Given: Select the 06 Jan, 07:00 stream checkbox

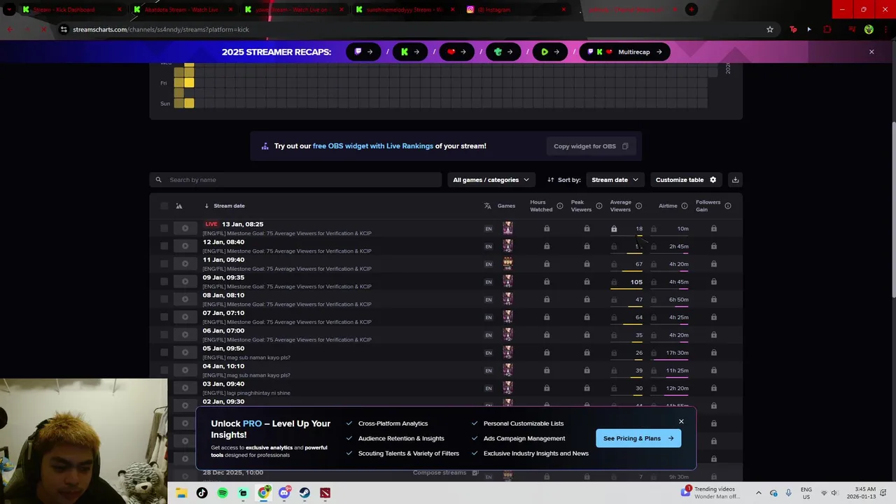Looking at the screenshot, I should (x=164, y=335).
